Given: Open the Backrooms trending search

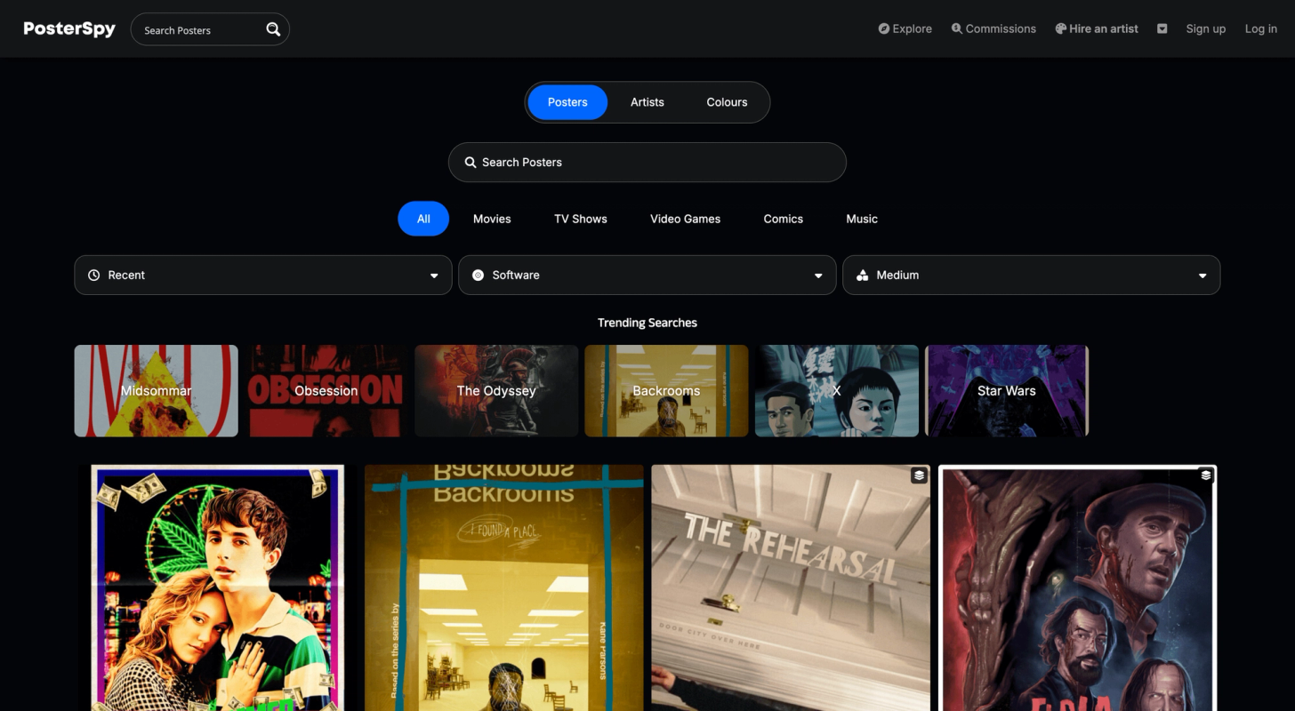Looking at the screenshot, I should [666, 391].
